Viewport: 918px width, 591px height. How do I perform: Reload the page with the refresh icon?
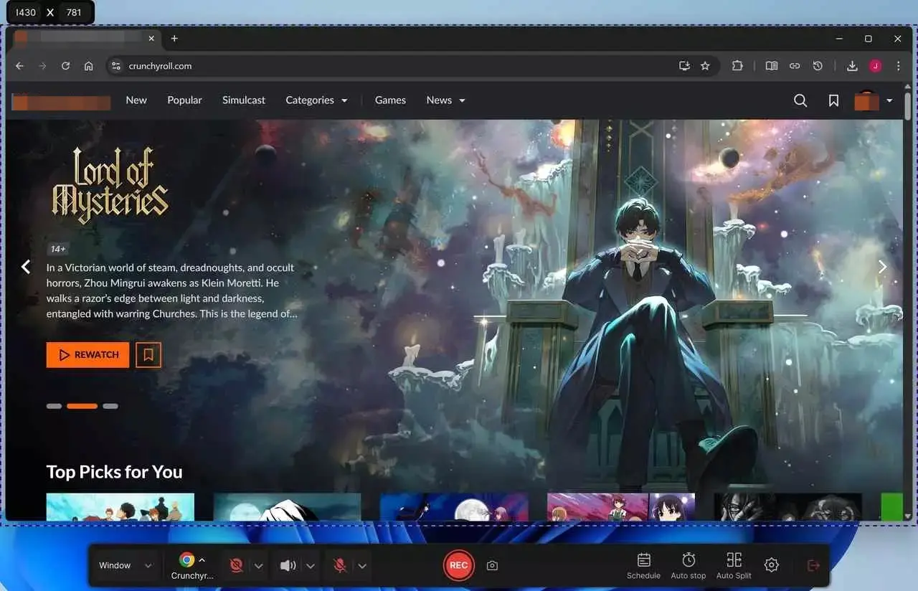(65, 66)
